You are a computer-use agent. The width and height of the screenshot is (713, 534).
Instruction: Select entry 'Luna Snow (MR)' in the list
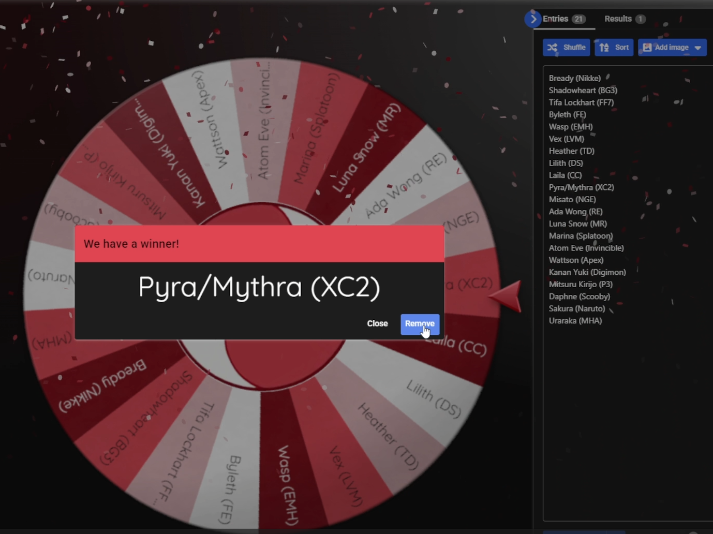(x=578, y=224)
